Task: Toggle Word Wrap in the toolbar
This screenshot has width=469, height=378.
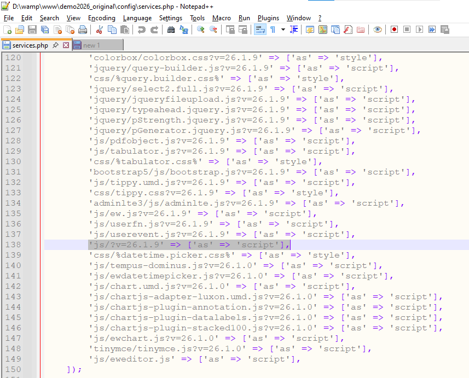Action: click(x=260, y=30)
